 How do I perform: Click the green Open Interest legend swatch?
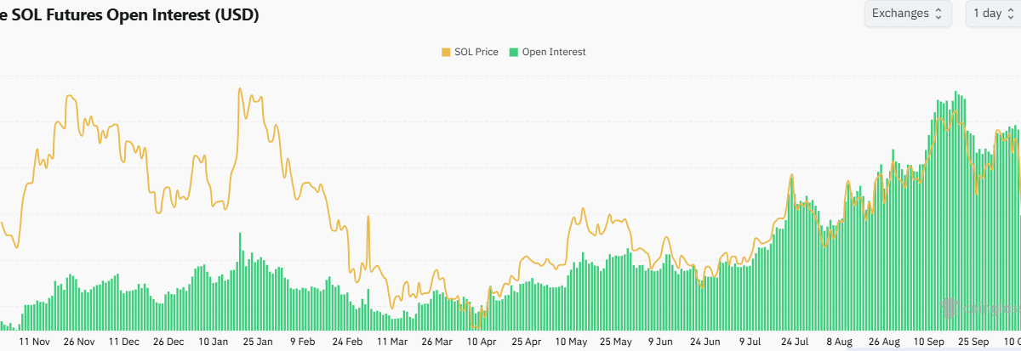(x=514, y=52)
